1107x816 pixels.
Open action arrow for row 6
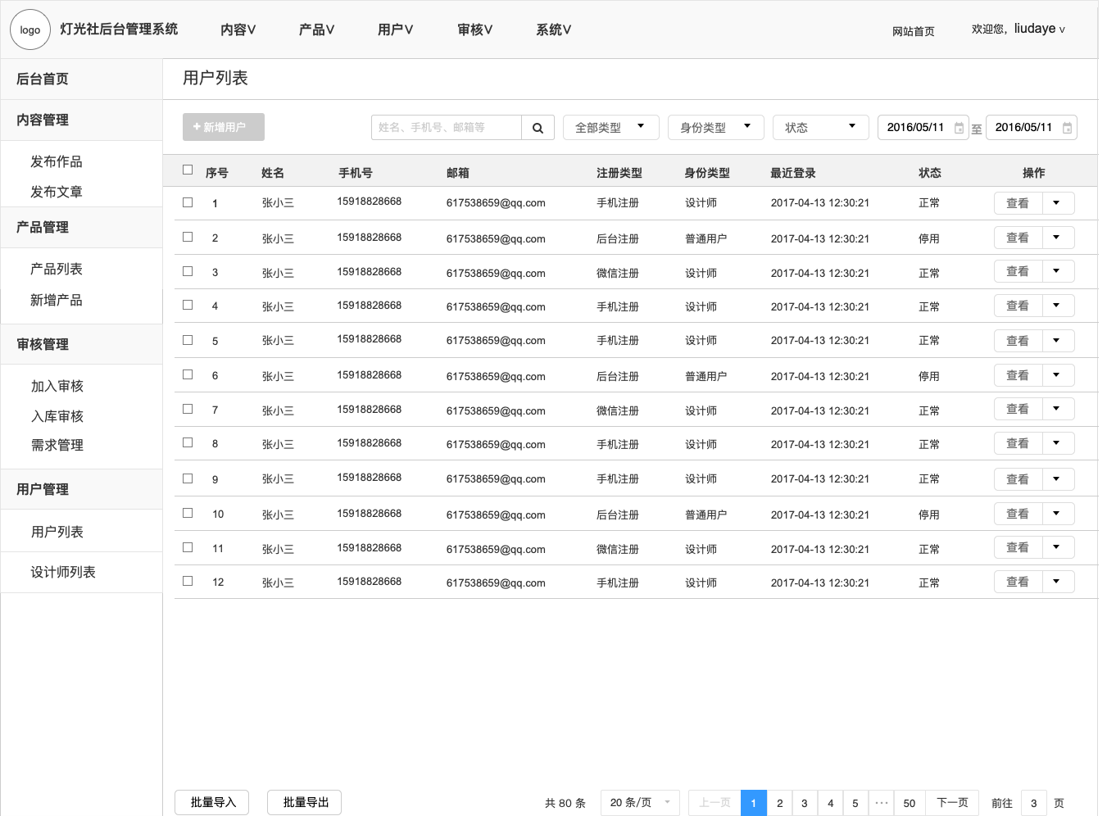(1057, 375)
